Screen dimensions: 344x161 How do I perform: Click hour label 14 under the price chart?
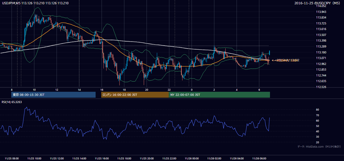point(79,90)
